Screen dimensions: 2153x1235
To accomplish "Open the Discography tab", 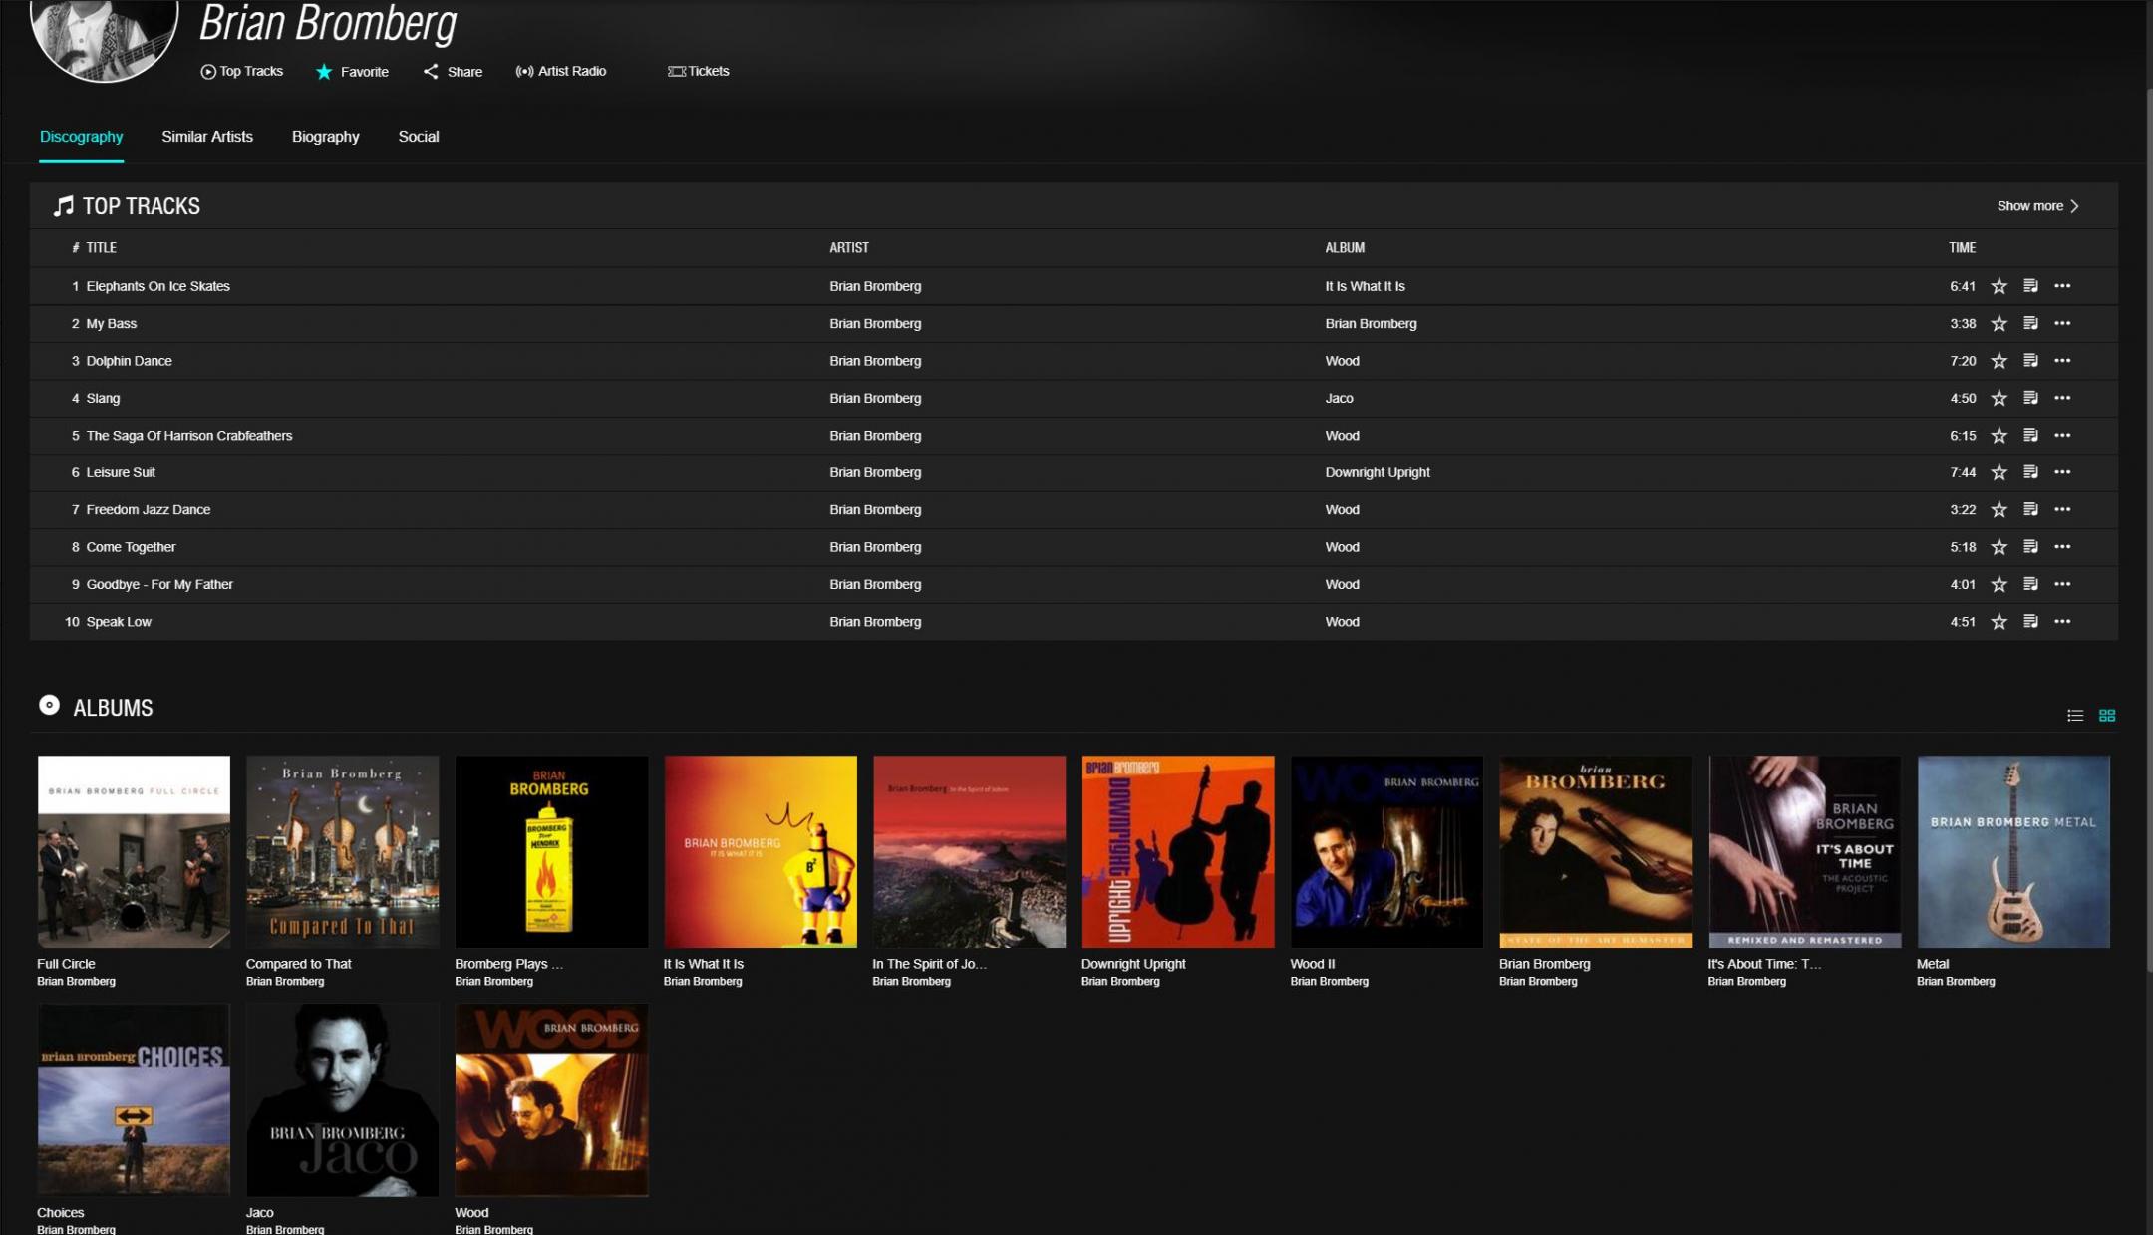I will point(82,137).
